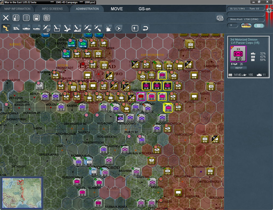273x210 pixels.
Task: Open the MAP INFORMATION tab
Action: [17, 9]
